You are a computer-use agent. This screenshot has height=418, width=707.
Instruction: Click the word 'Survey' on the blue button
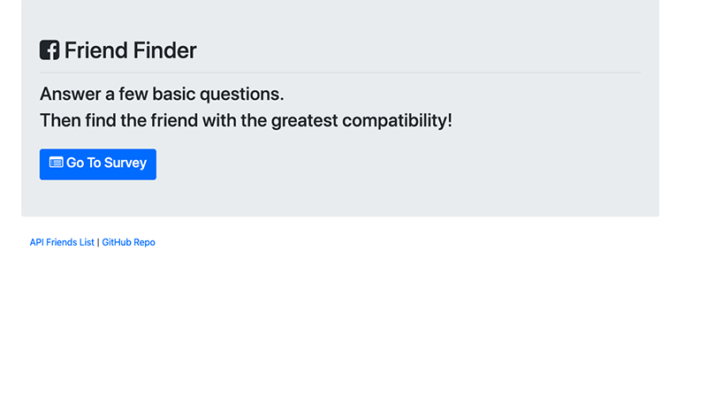[125, 163]
